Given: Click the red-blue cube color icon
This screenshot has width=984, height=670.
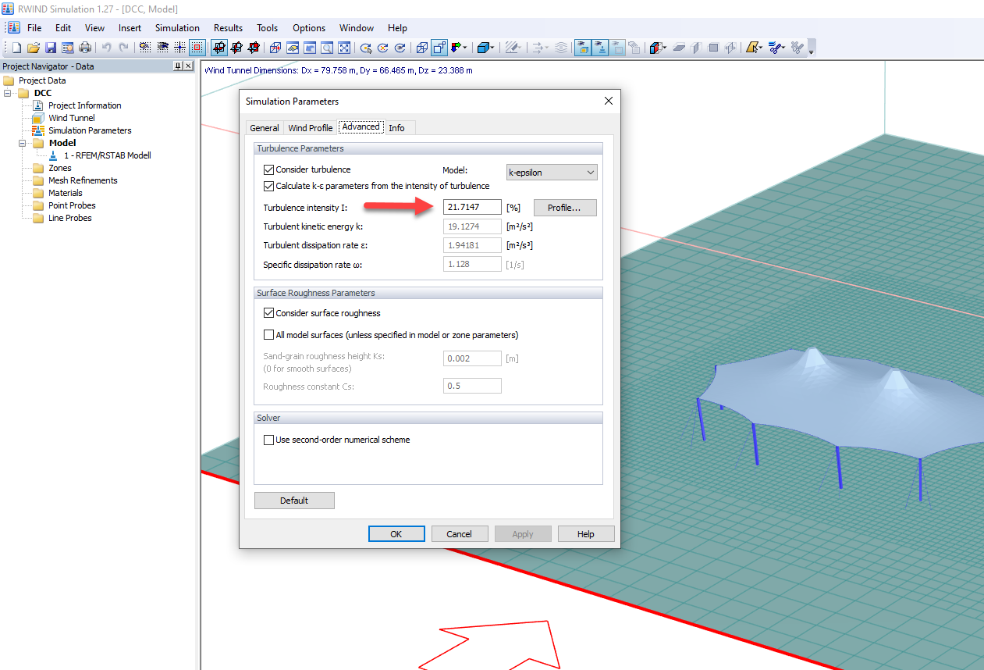Looking at the screenshot, I should [656, 48].
